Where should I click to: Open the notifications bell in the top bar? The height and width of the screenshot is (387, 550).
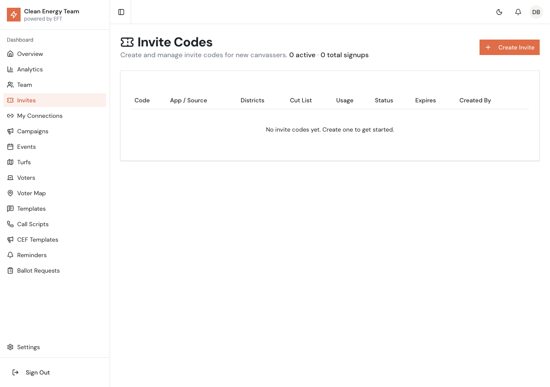click(x=518, y=12)
